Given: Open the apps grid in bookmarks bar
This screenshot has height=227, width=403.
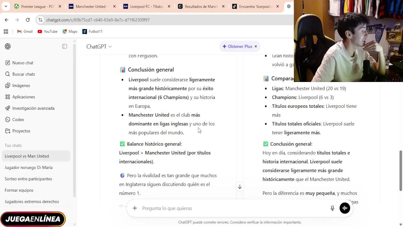Looking at the screenshot, I should (x=6, y=32).
